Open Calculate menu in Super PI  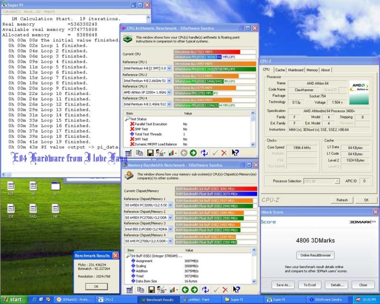(11, 11)
